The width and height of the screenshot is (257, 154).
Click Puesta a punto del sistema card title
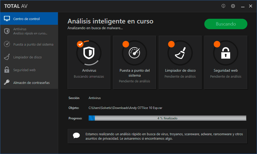[134, 73]
